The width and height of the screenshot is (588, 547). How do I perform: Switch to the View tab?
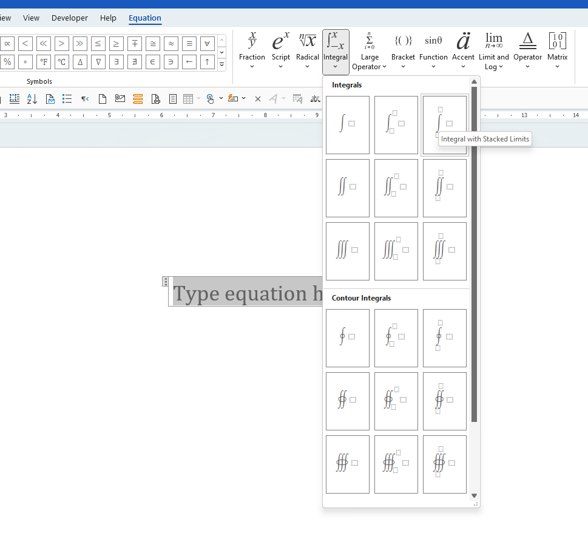[x=31, y=18]
